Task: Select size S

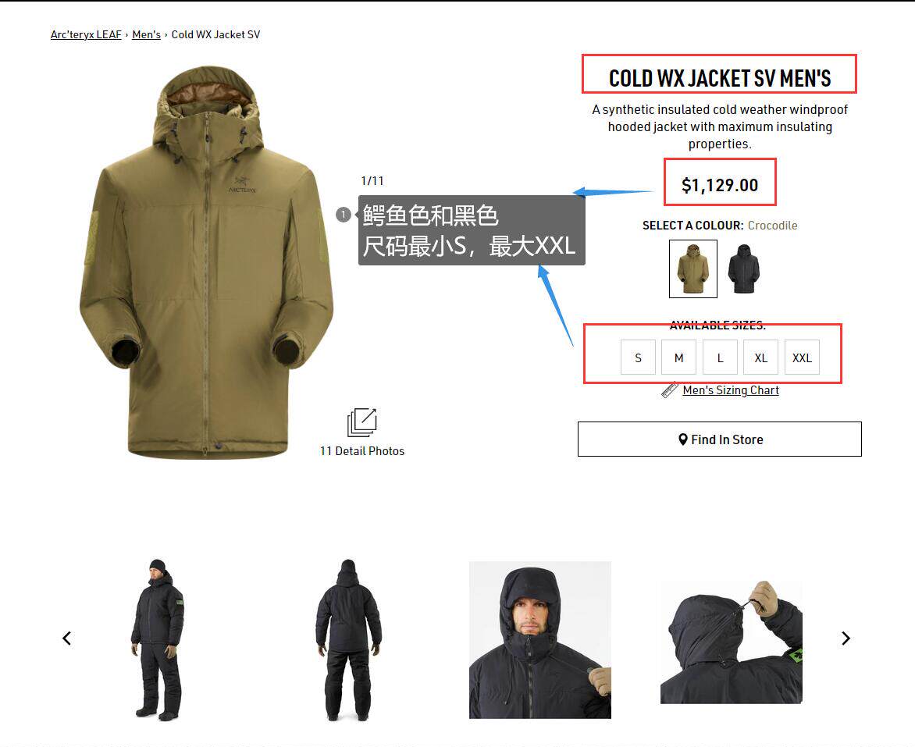Action: point(638,357)
